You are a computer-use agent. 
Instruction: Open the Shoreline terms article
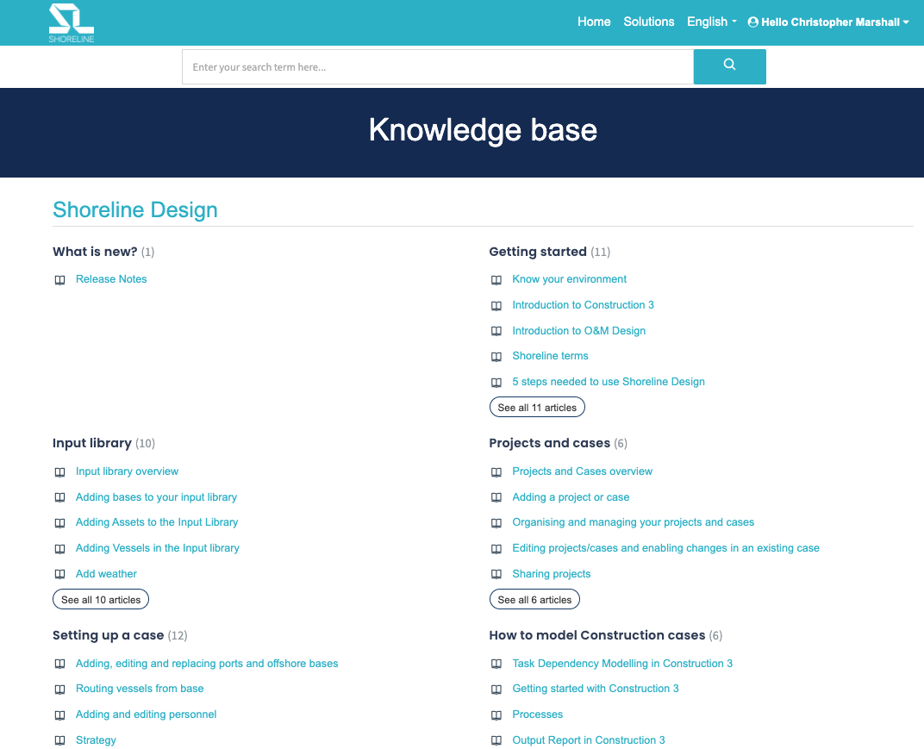[x=550, y=356]
